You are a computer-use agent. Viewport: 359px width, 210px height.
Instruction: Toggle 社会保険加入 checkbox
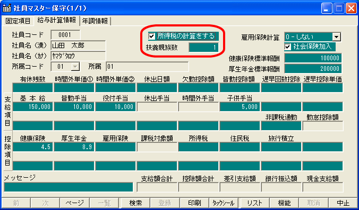tap(287, 47)
